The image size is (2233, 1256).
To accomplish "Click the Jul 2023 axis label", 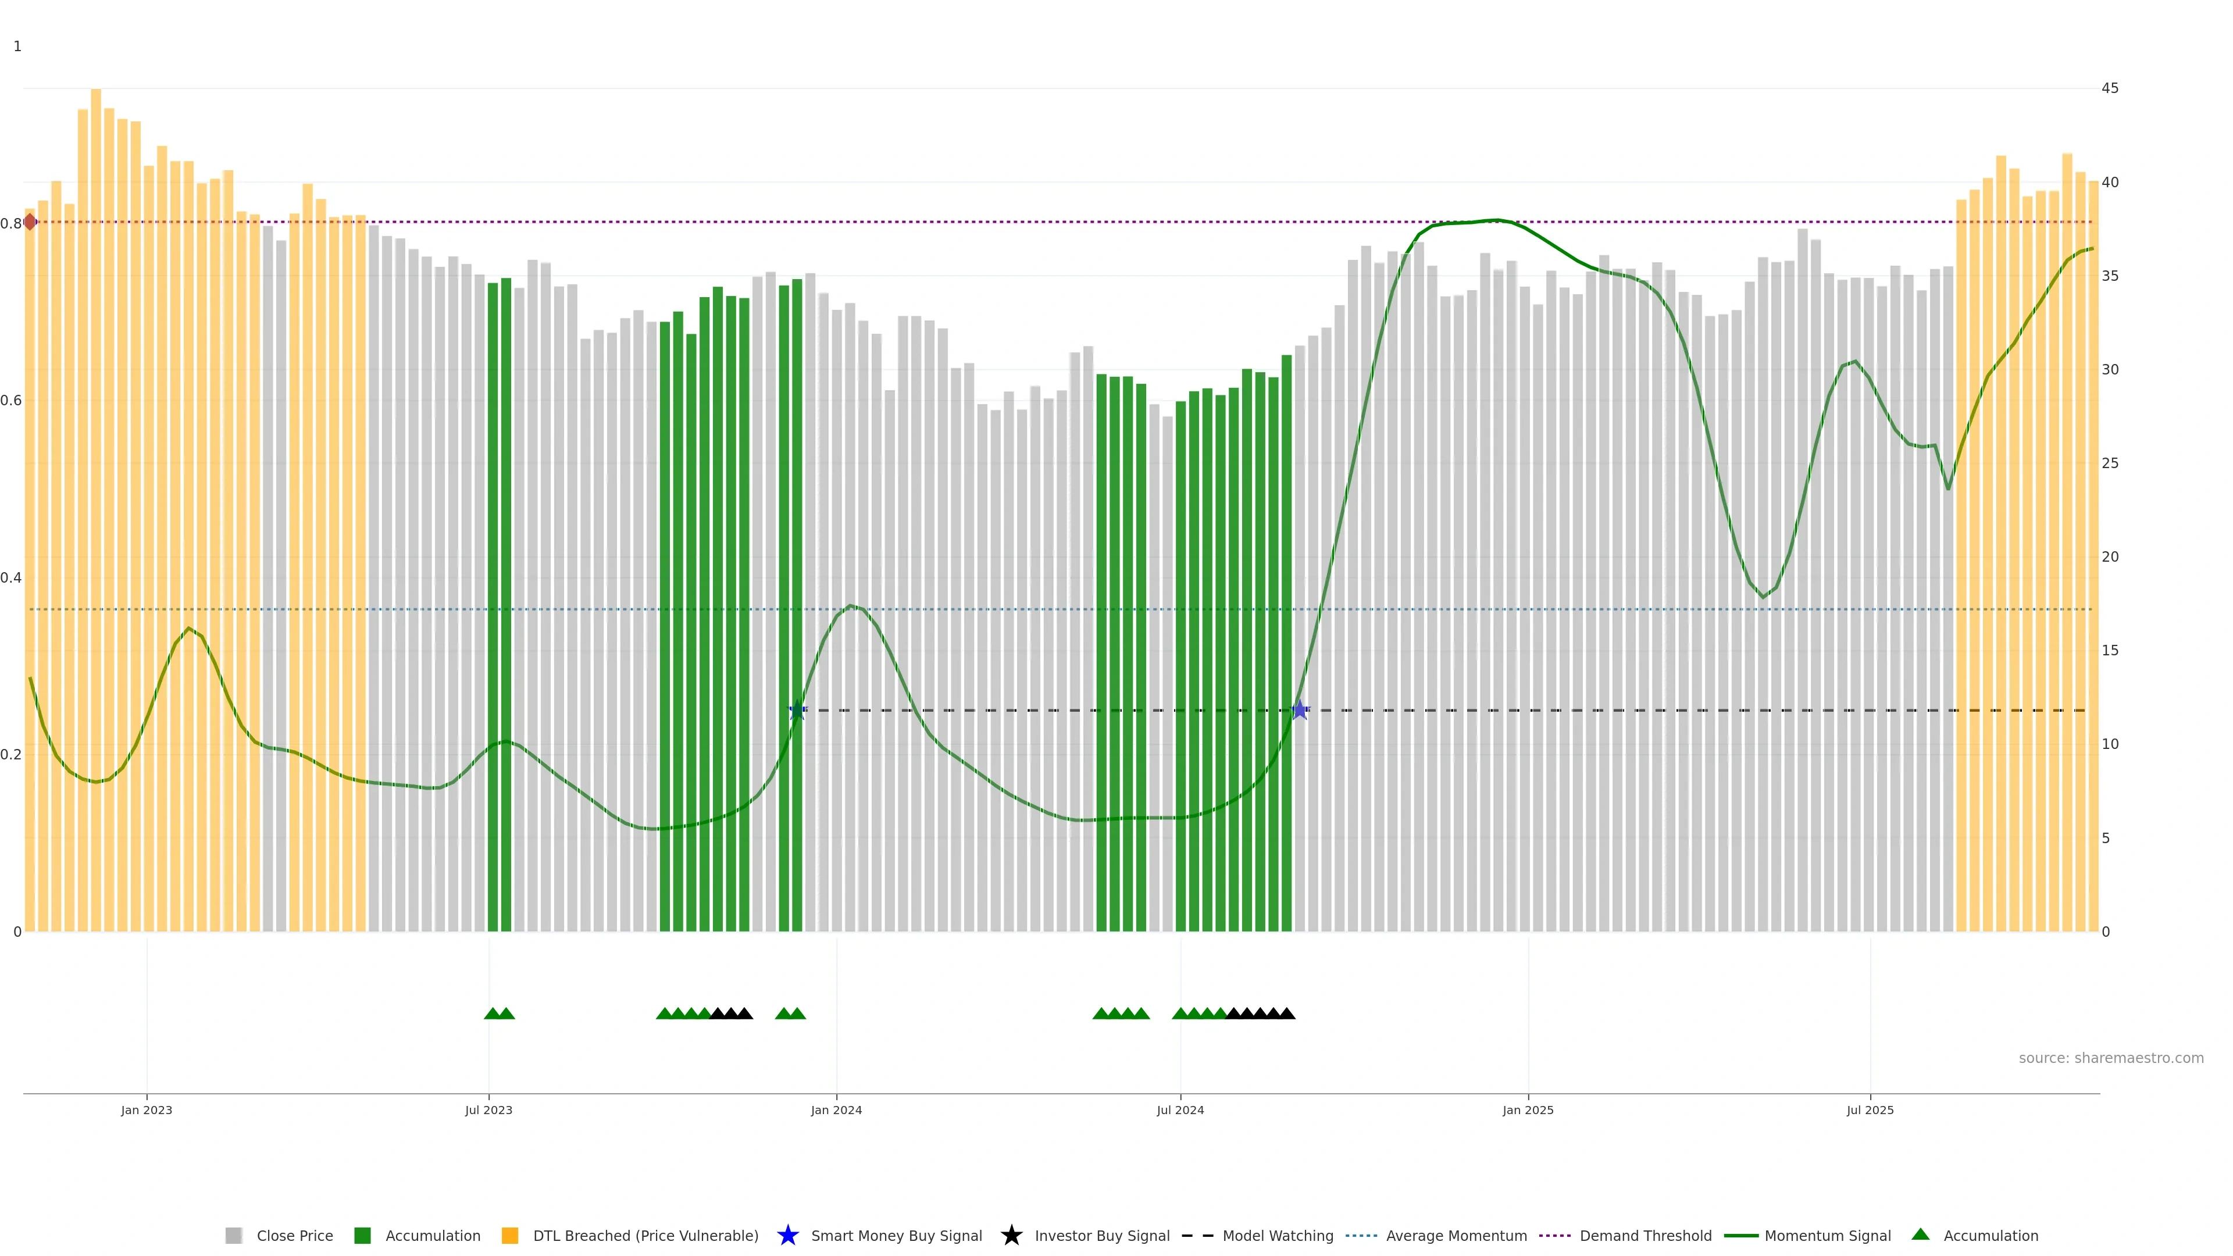I will tap(488, 1109).
